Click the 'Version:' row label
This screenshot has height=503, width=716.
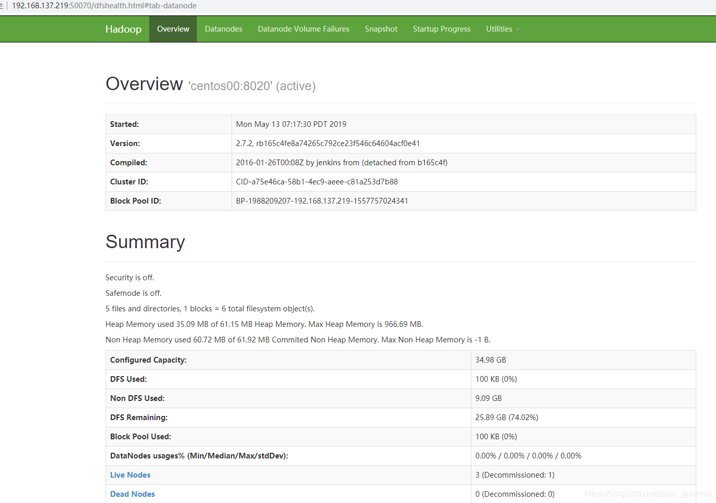tap(125, 143)
